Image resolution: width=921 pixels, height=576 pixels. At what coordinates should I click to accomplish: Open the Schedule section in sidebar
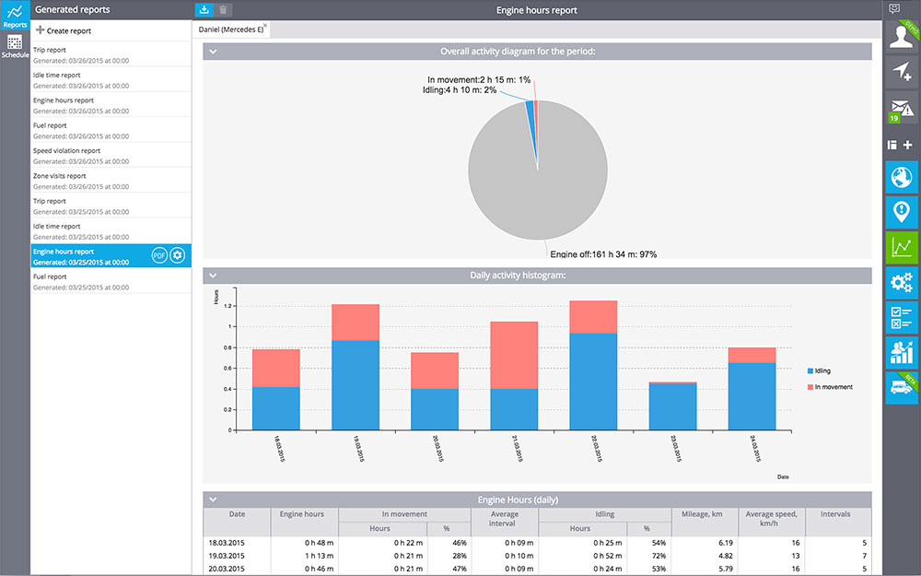click(15, 47)
